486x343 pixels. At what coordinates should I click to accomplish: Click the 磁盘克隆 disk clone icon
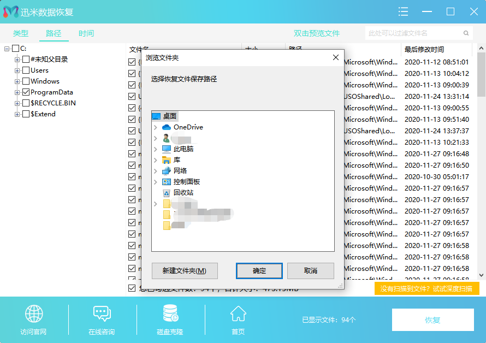click(x=169, y=314)
